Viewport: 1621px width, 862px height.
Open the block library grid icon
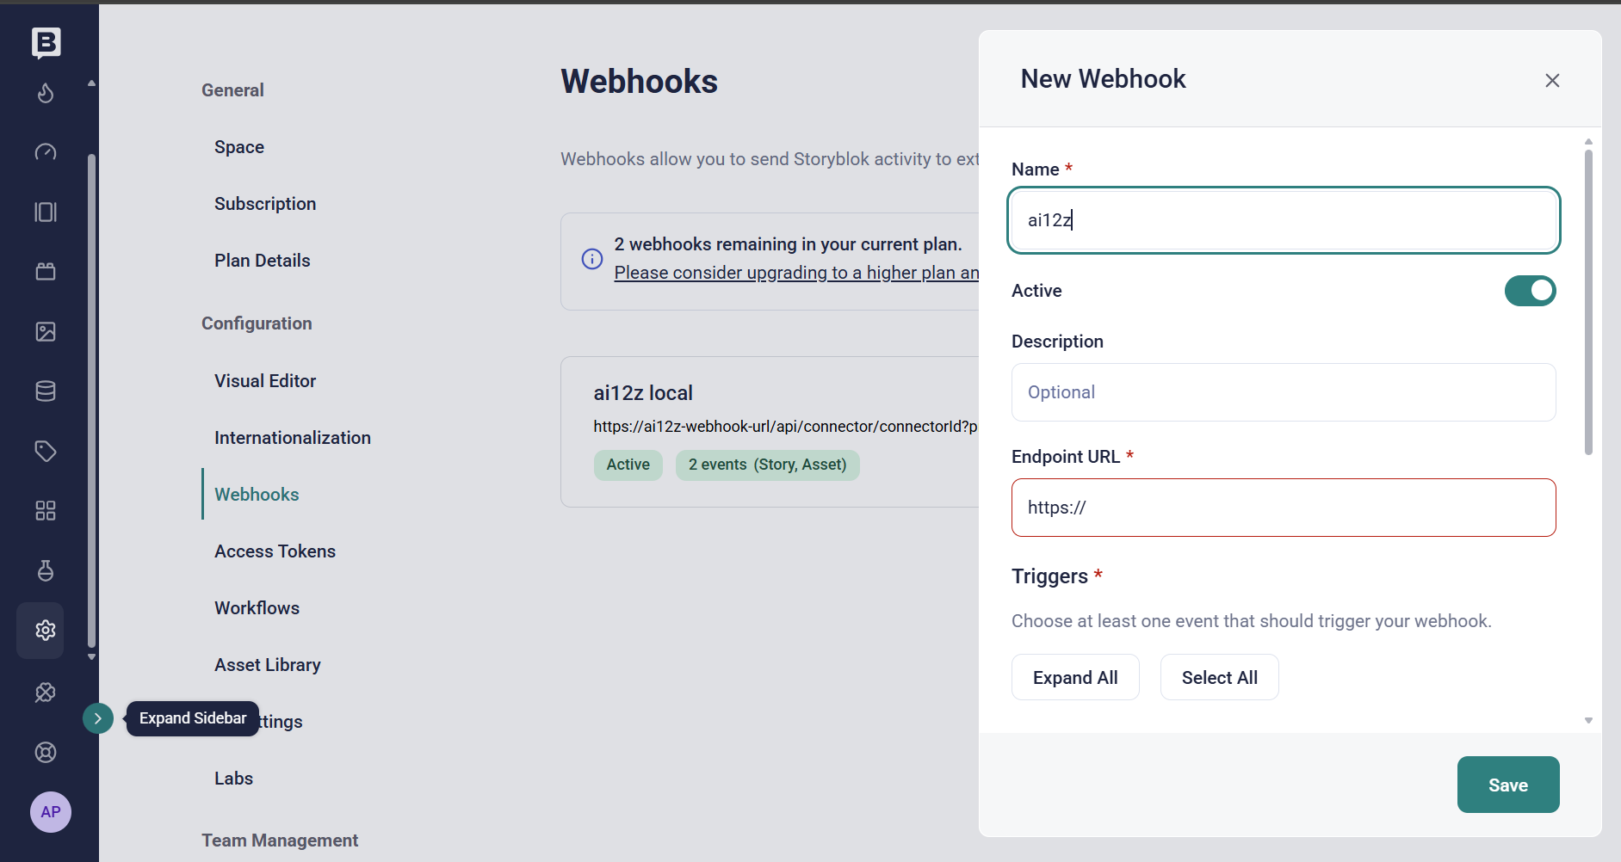tap(46, 511)
